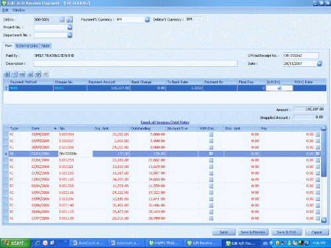
Task: Open debtor search magnifier icon
Action: [70, 20]
